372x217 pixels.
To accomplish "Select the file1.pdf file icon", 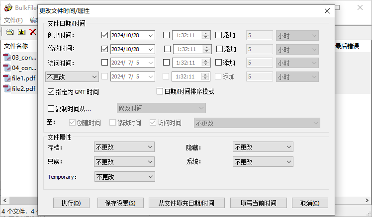I will [x=7, y=78].
